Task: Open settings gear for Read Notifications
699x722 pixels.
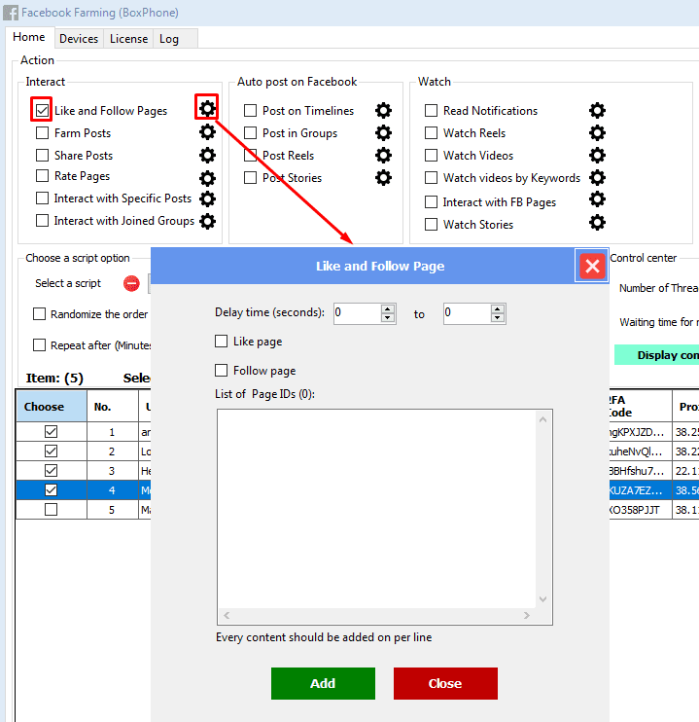Action: pyautogui.click(x=597, y=111)
